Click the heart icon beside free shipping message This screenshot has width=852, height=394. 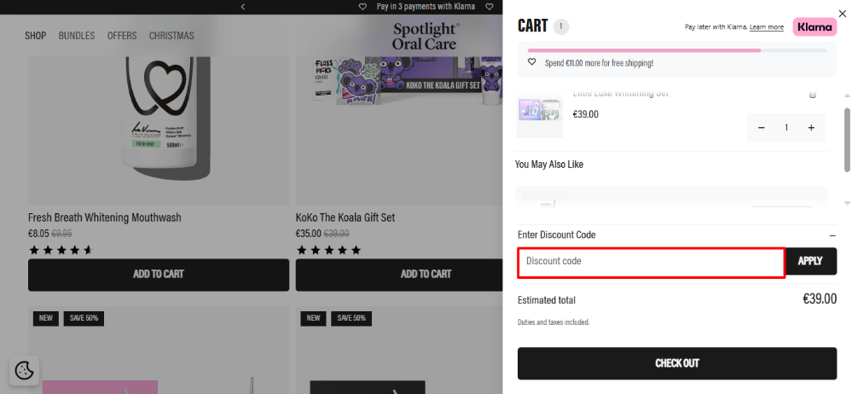532,62
